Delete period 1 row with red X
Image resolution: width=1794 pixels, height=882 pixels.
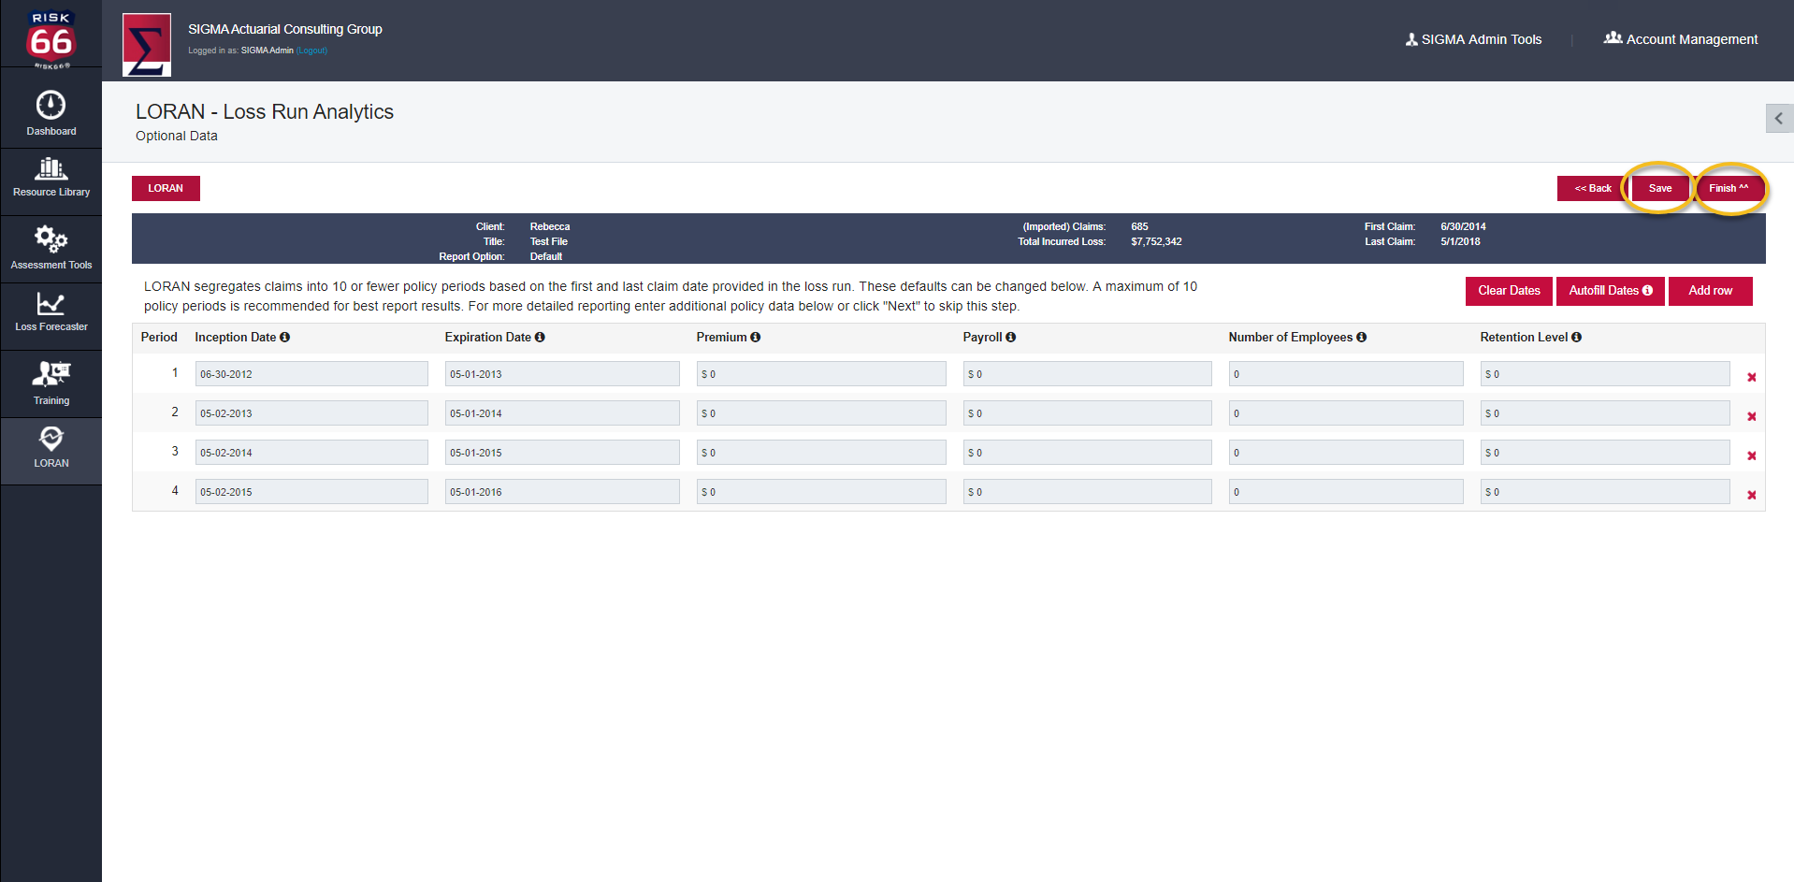pyautogui.click(x=1752, y=378)
